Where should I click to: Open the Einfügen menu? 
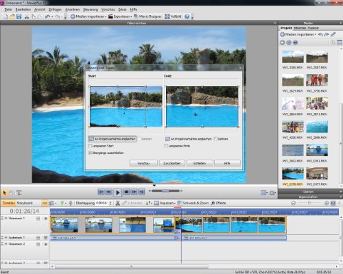click(55, 10)
